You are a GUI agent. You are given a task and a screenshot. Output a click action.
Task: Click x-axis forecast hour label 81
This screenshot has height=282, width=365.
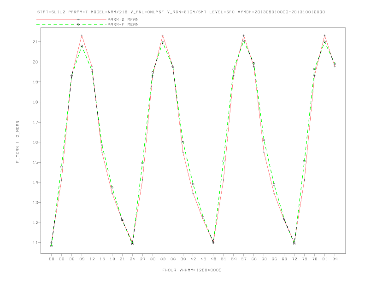(x=325, y=259)
